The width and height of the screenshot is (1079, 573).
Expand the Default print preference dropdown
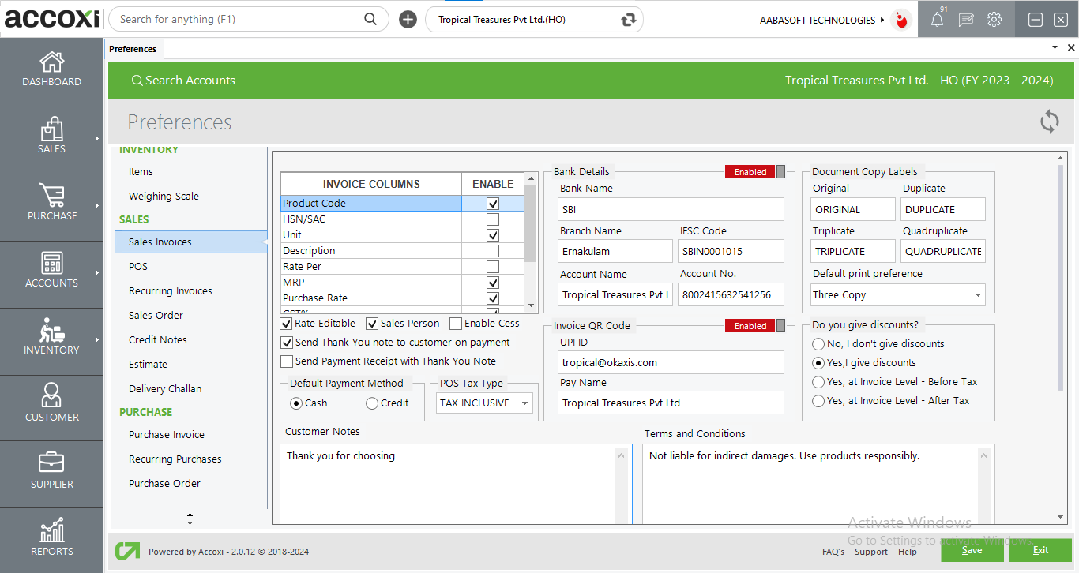tap(898, 295)
